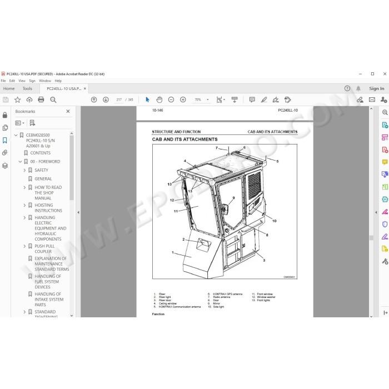The height and width of the screenshot is (389, 389).
Task: Open the Edit menu
Action: [x=12, y=81]
